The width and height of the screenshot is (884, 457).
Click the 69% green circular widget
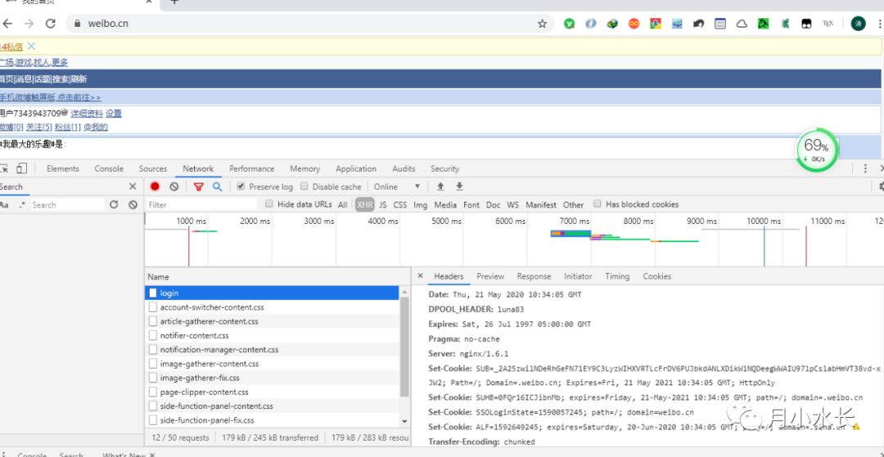816,150
